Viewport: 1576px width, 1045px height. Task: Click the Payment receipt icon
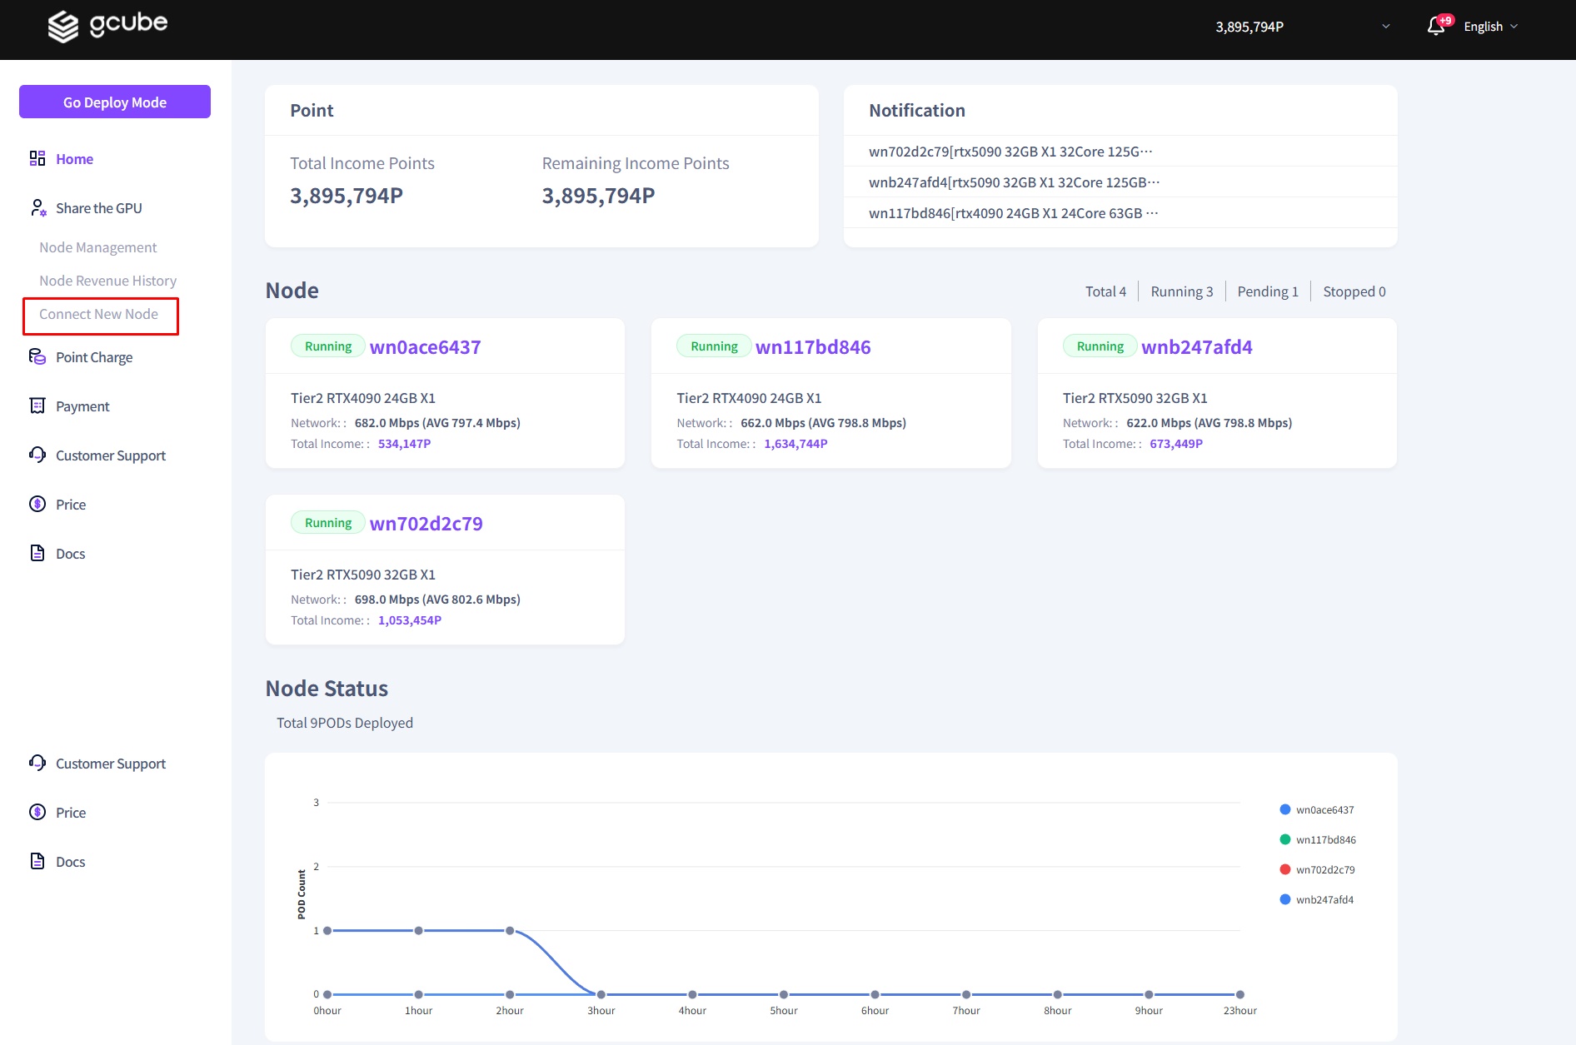click(37, 406)
